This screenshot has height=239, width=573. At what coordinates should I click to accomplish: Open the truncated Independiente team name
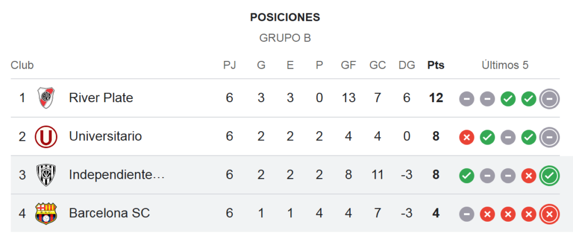pos(117,175)
